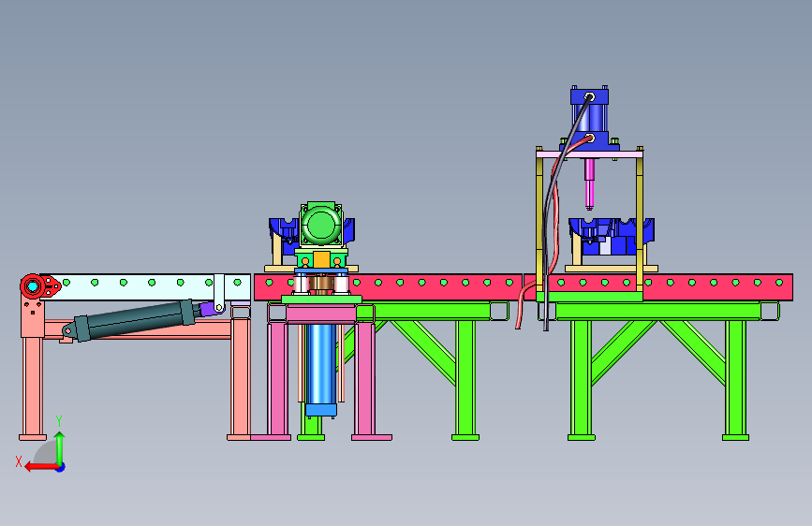Select the red pivot bearing at conveyor's left end

33,286
